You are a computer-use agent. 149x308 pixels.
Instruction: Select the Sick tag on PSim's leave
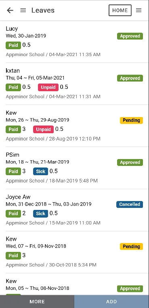coord(40,171)
